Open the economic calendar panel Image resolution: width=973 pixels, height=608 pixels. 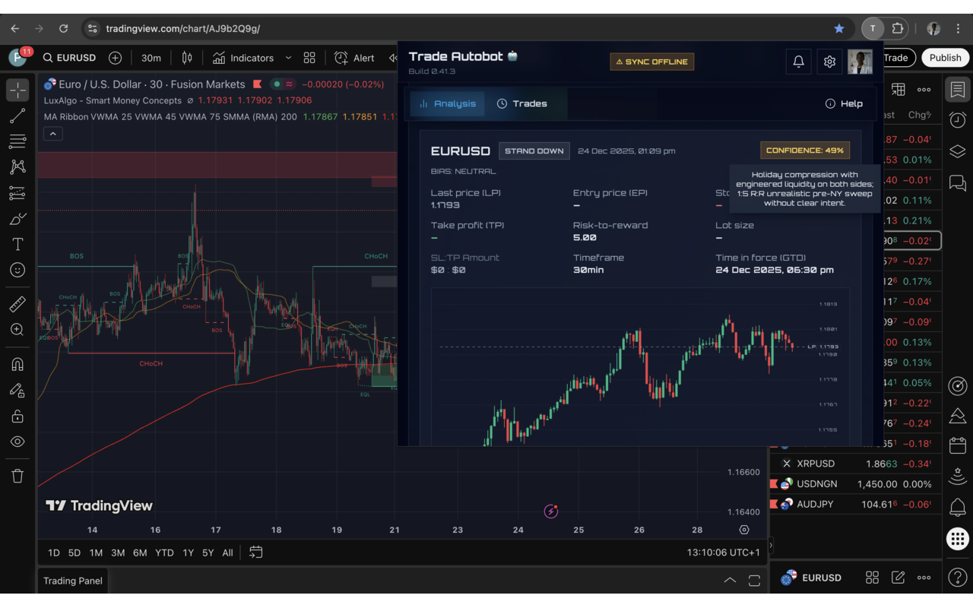click(958, 445)
